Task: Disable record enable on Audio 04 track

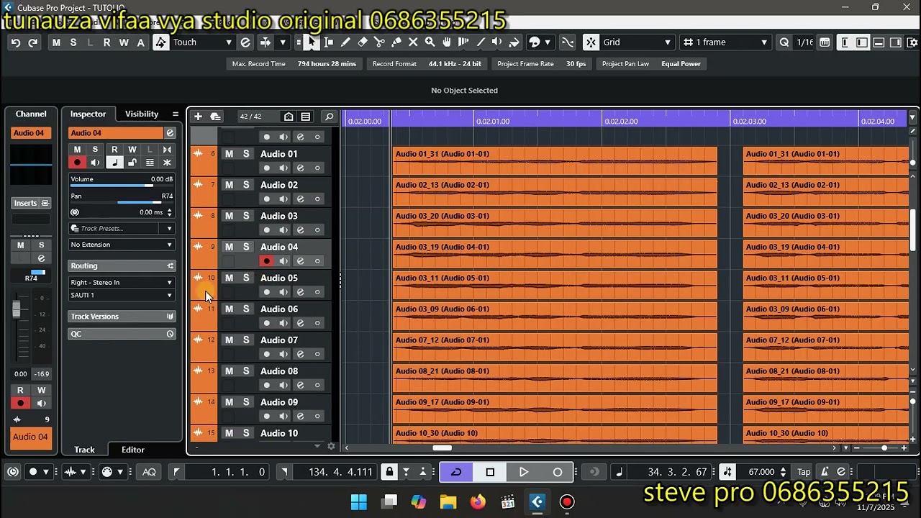Action: [x=267, y=261]
